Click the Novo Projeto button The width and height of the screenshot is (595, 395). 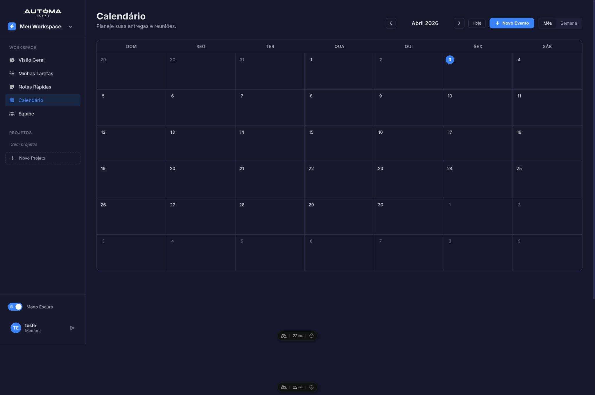pyautogui.click(x=43, y=158)
